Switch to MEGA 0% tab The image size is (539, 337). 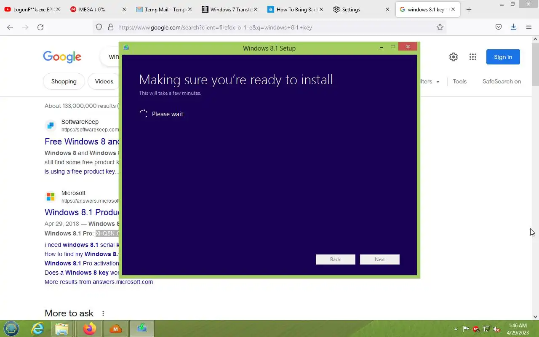tap(96, 9)
